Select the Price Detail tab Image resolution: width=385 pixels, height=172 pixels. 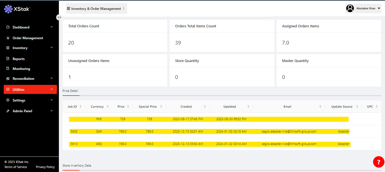[x=70, y=91]
